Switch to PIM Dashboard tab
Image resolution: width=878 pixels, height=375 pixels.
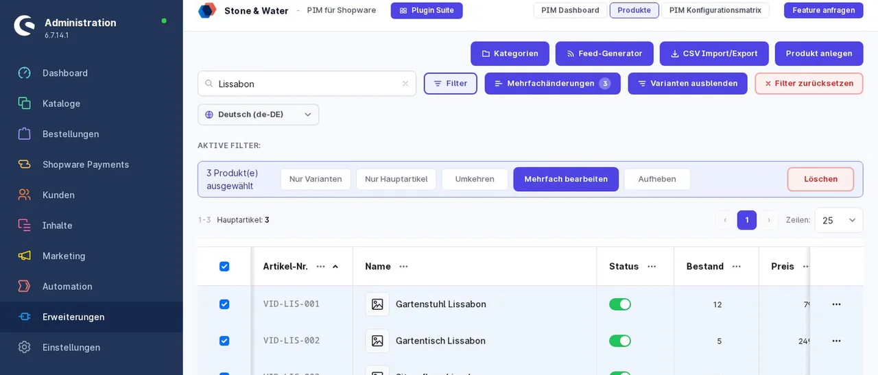(570, 10)
